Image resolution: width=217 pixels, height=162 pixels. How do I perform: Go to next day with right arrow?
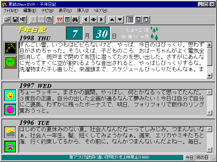tap(102, 20)
